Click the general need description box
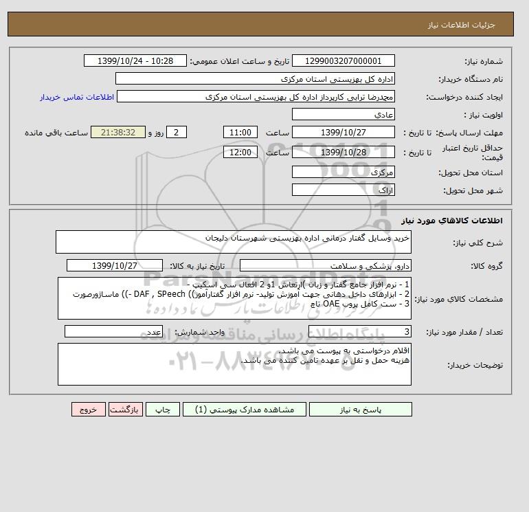 [234, 242]
